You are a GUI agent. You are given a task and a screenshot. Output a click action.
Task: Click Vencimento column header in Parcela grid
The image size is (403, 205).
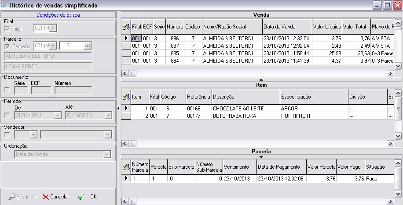239,167
